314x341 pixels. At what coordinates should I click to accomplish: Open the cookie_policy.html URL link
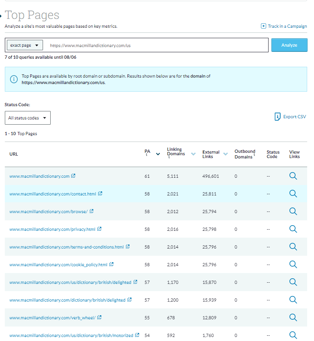tap(58, 265)
